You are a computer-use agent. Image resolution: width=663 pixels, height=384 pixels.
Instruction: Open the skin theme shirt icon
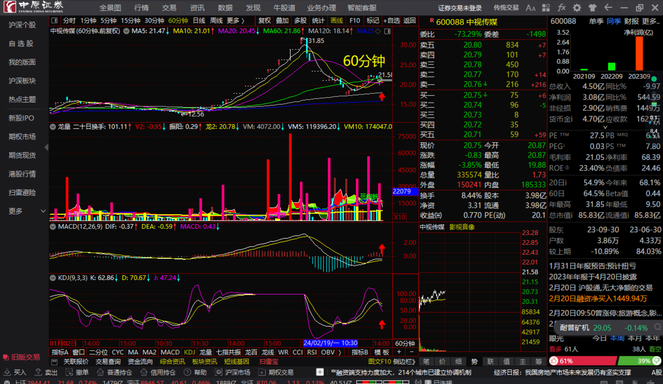point(593,8)
